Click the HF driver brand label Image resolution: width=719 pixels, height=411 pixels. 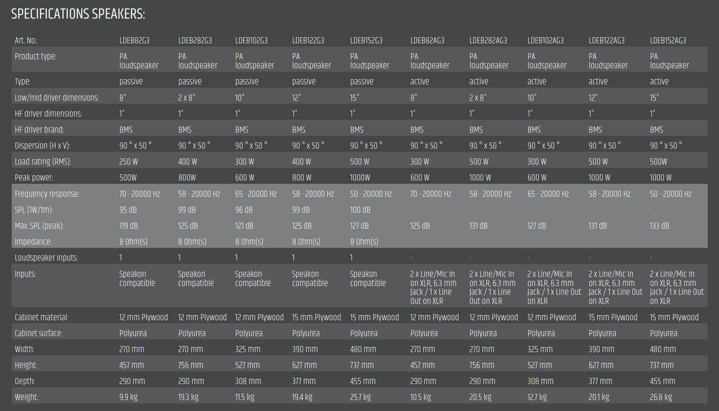click(x=39, y=130)
